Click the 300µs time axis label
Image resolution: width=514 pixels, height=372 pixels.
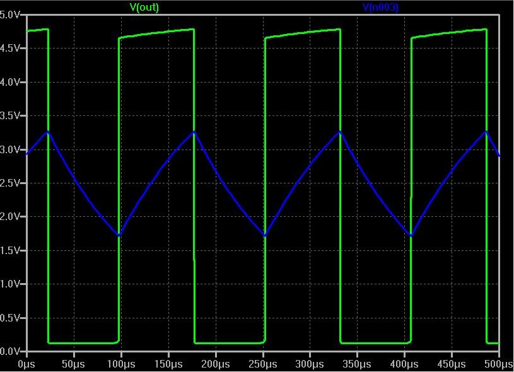(310, 364)
